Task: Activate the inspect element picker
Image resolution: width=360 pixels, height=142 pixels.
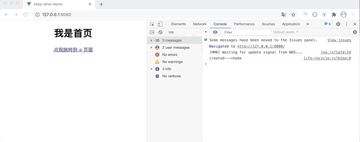Action: [152, 24]
